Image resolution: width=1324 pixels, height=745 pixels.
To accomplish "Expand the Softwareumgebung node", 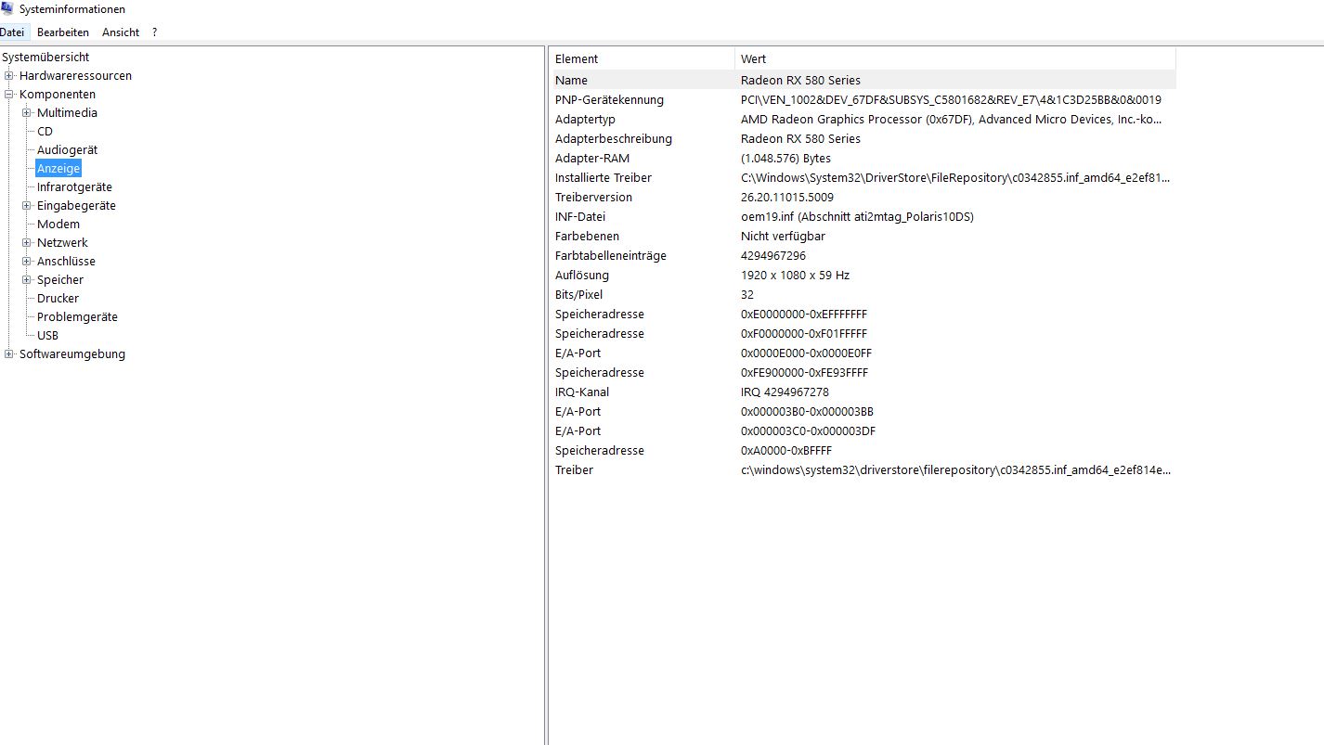I will tap(9, 354).
